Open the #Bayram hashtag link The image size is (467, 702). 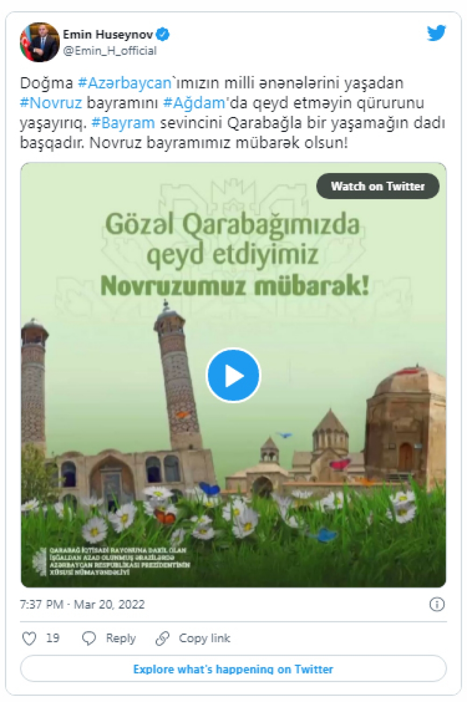(123, 123)
